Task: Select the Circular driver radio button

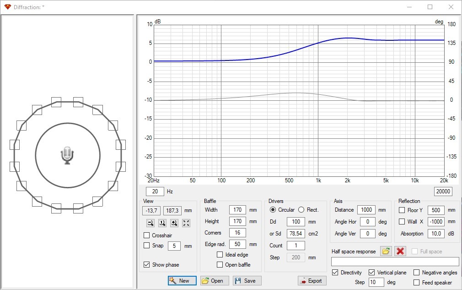Action: tap(273, 209)
